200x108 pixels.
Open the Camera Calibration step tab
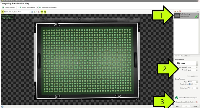tap(9, 7)
